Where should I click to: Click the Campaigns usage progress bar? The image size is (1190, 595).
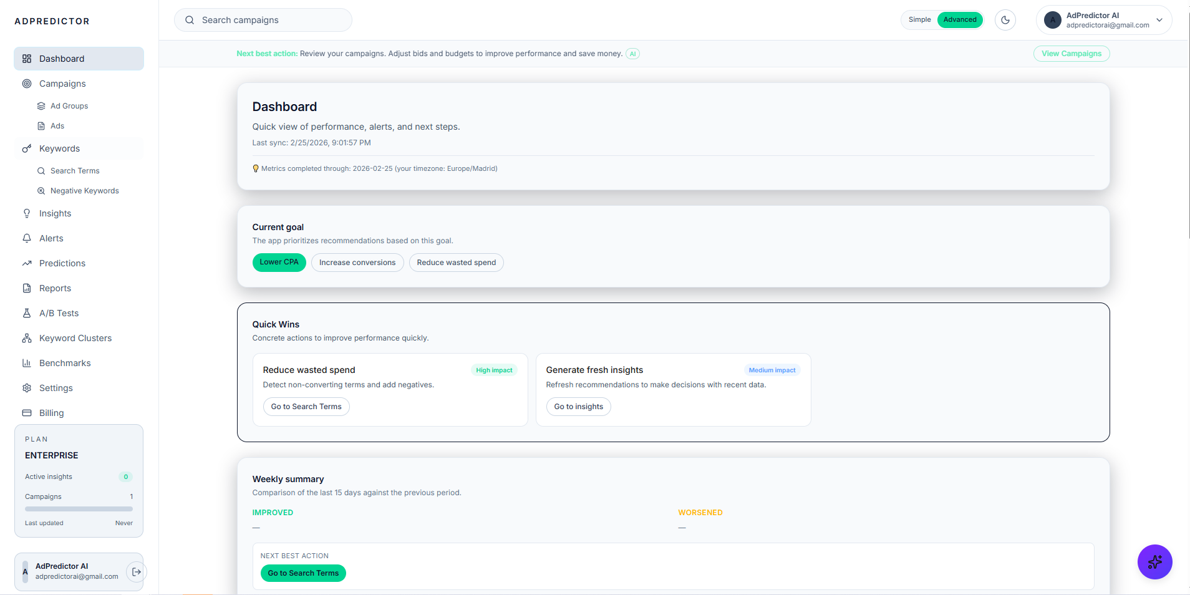79,508
